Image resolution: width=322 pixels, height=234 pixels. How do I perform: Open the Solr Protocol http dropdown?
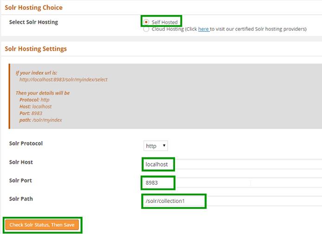tap(155, 146)
